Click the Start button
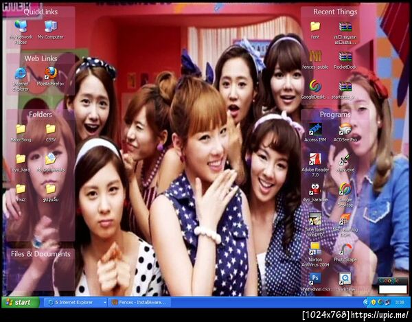 tap(21, 302)
